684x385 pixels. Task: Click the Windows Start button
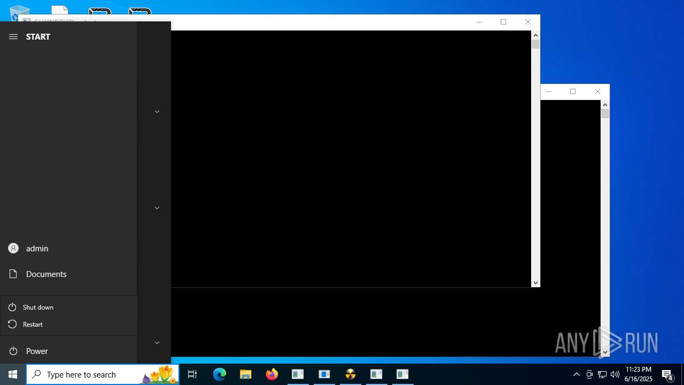13,374
